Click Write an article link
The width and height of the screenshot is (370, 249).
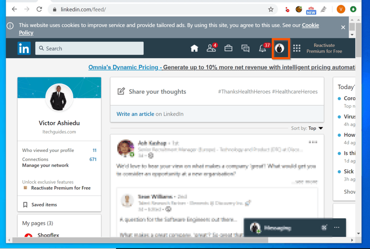135,114
